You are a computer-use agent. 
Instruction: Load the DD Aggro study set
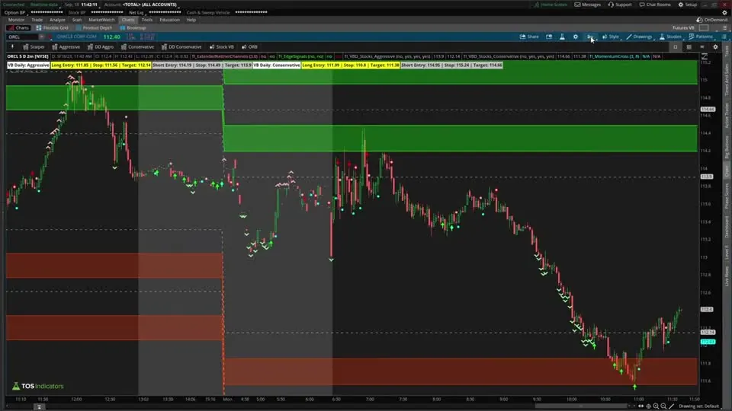click(101, 47)
